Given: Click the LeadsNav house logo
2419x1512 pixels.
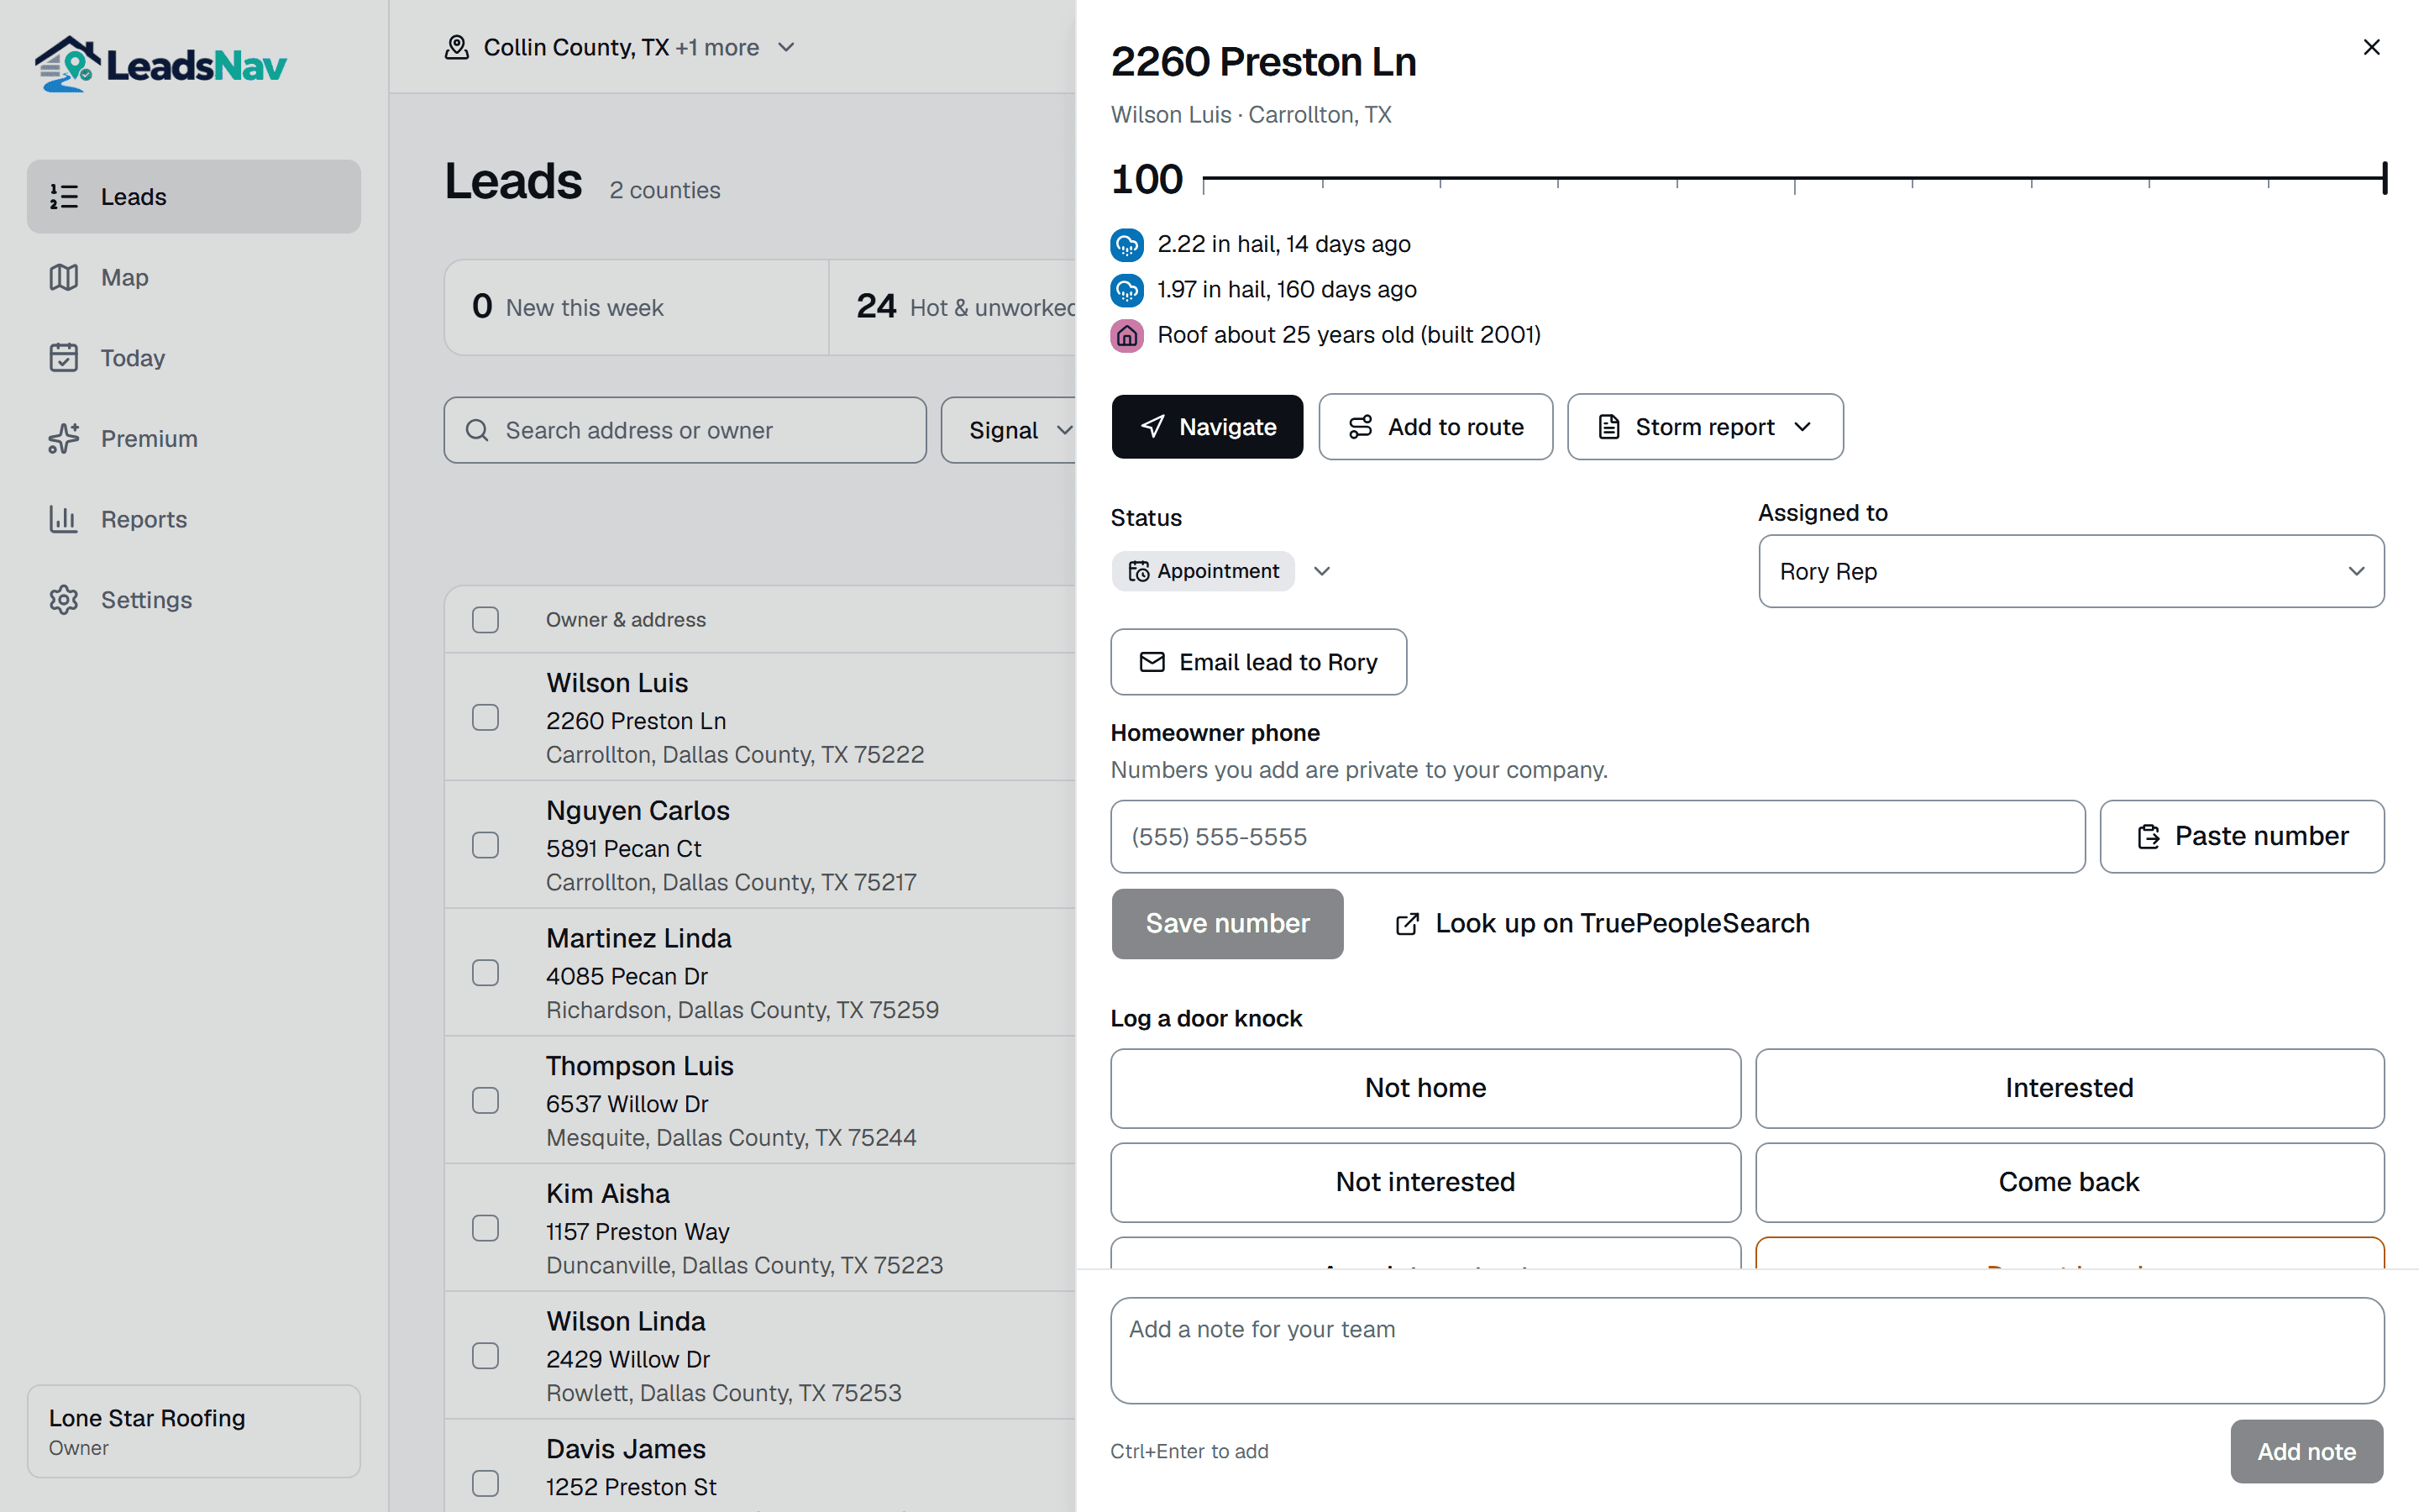Looking at the screenshot, I should (x=67, y=64).
